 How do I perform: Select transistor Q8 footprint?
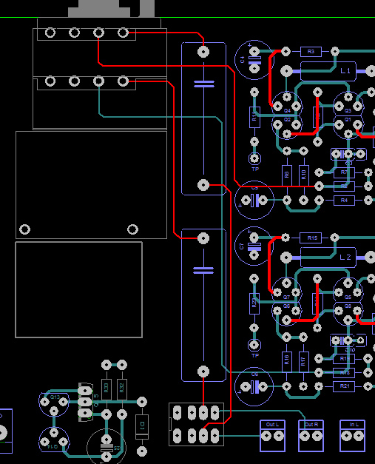[348, 314]
